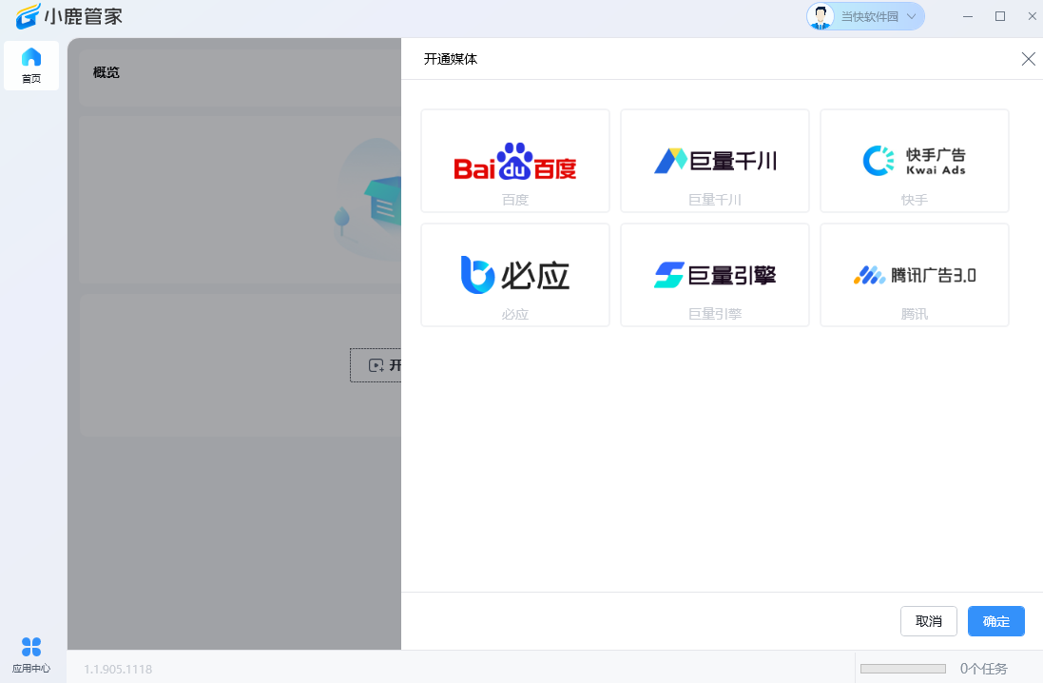Select the Baidu 百度 media card
Image resolution: width=1043 pixels, height=683 pixels.
tap(515, 161)
